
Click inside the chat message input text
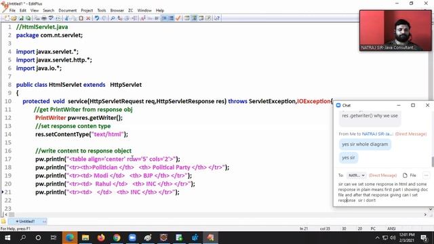pyautogui.click(x=382, y=192)
